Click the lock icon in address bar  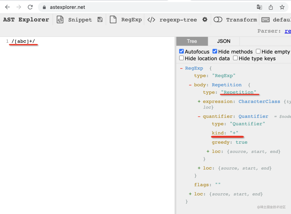pyautogui.click(x=44, y=7)
